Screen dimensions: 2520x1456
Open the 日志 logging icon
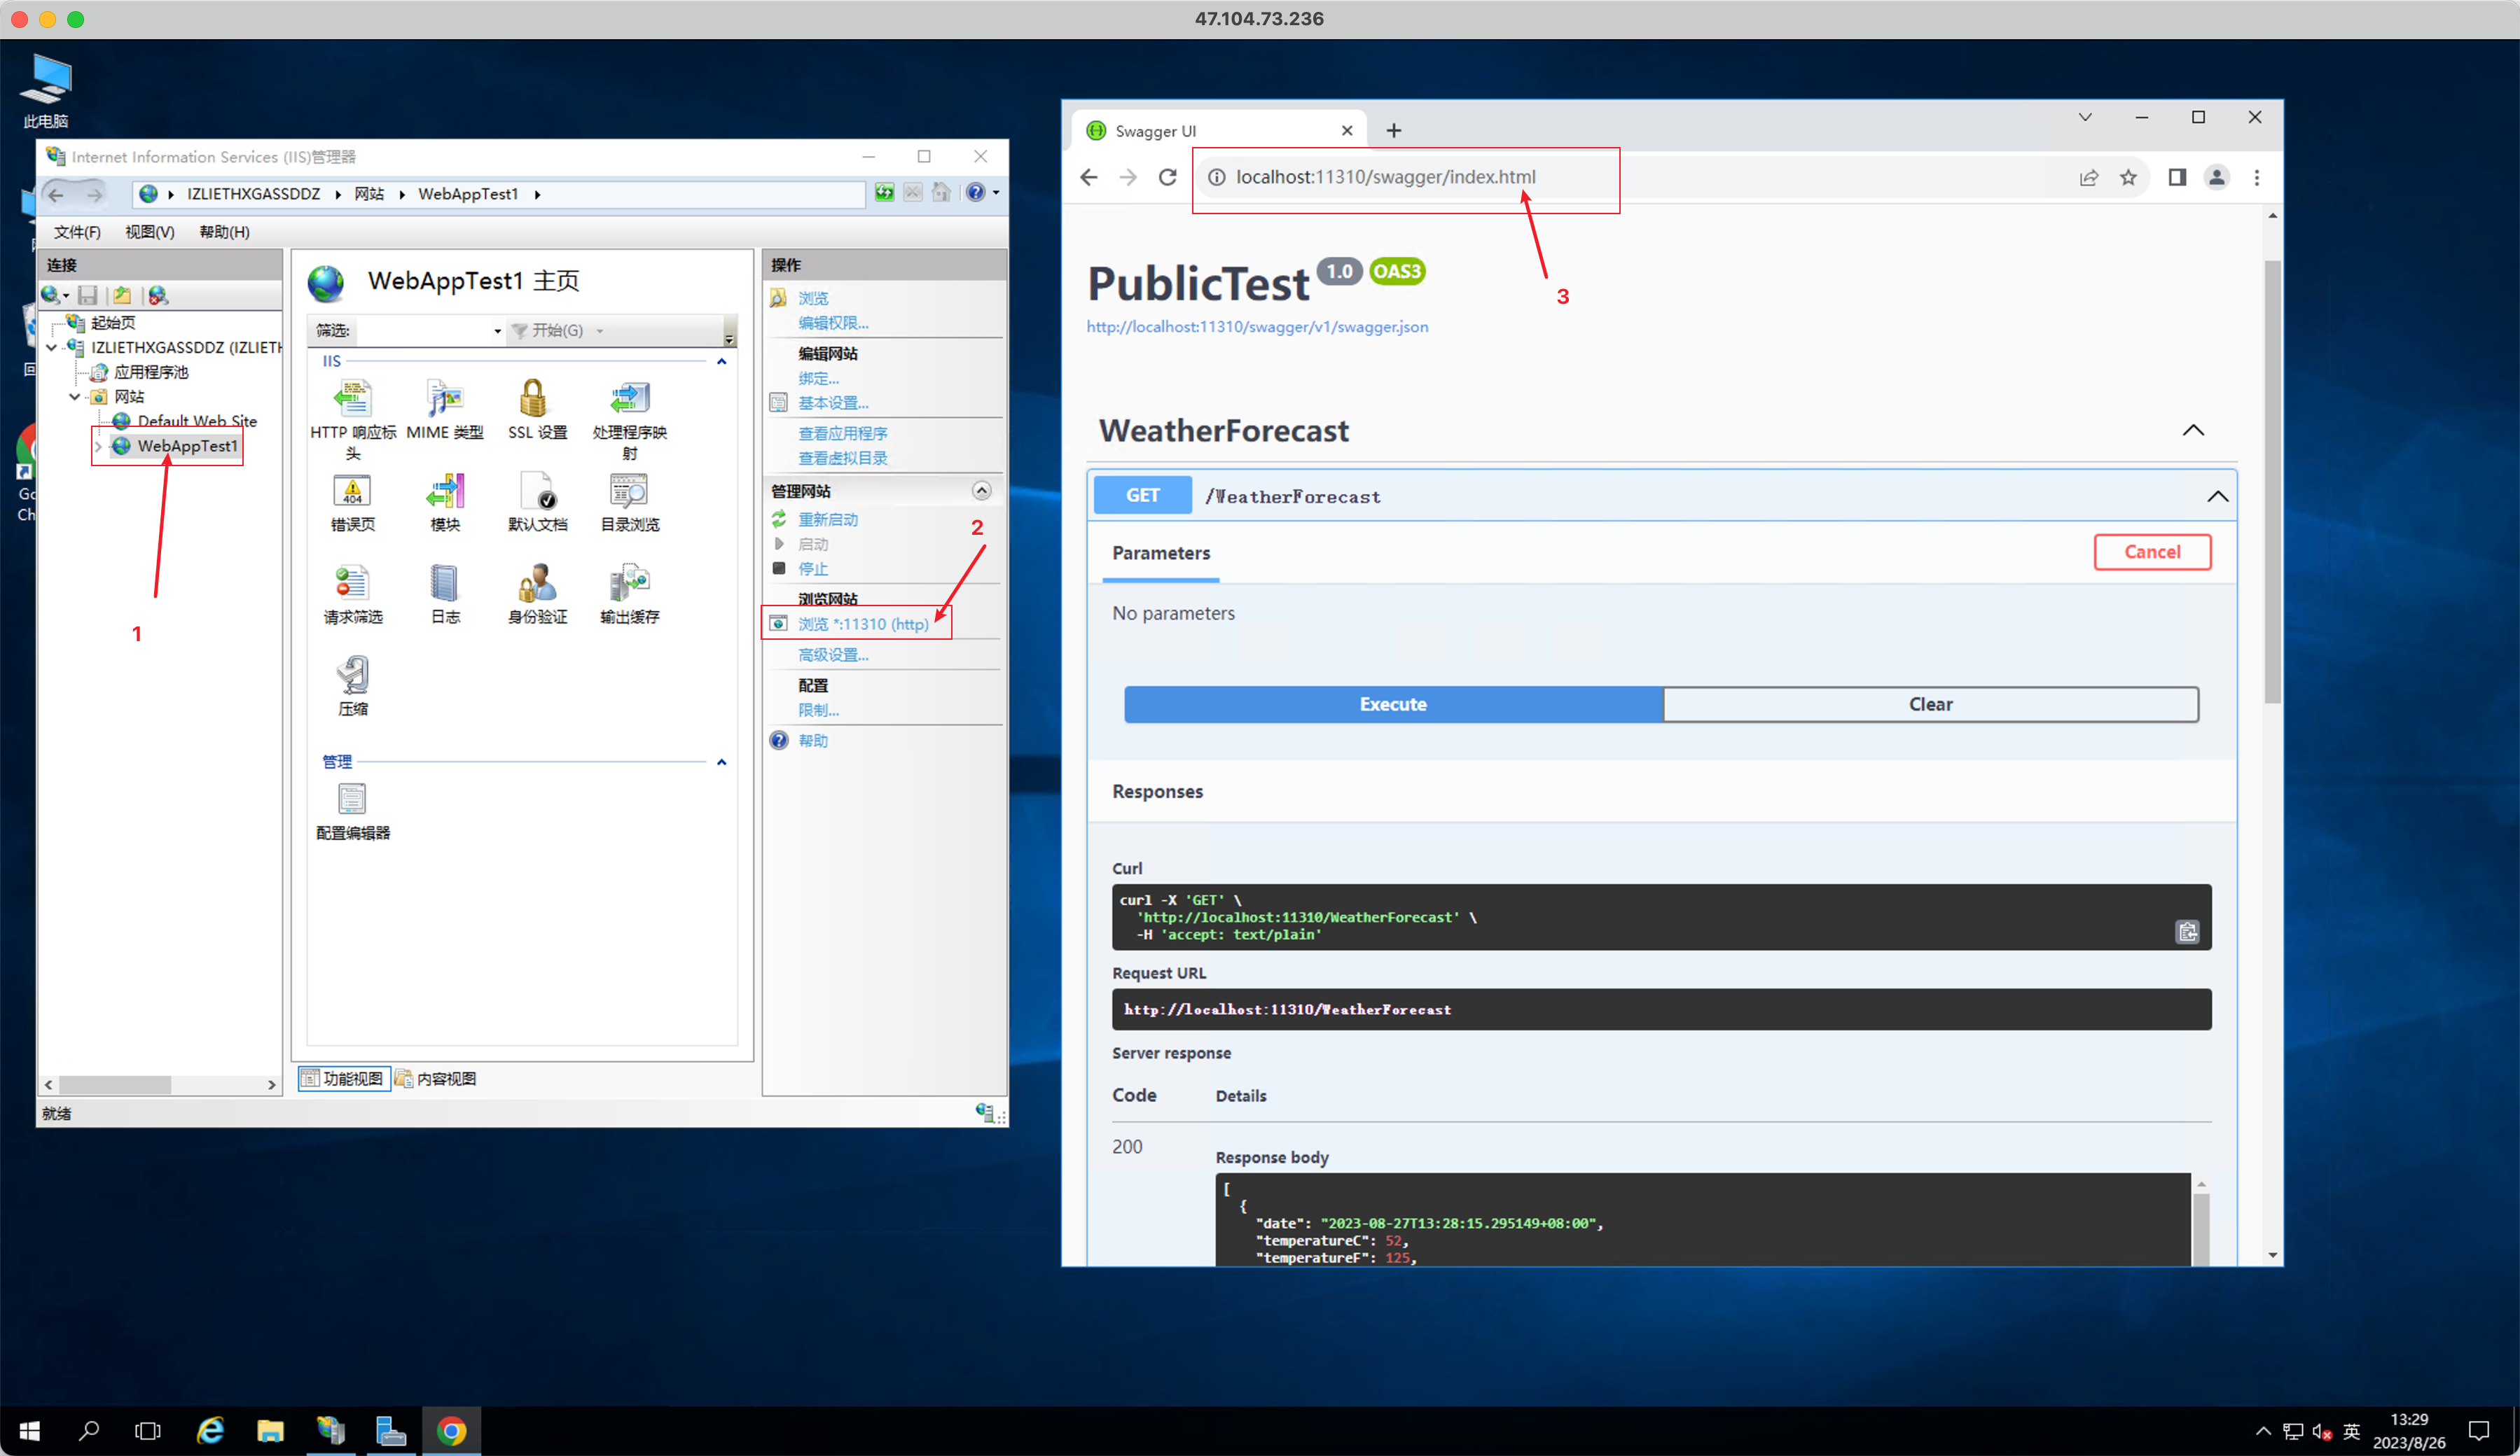444,584
